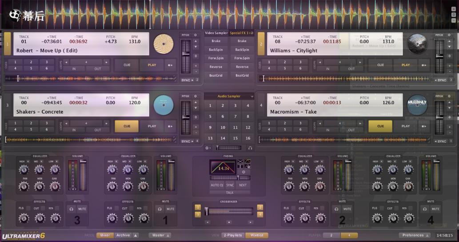459x242 pixels.
Task: Click deck 1's stop/play icon button
Action: click(x=170, y=65)
